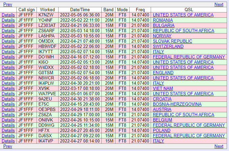Viewport: 229px width, 151px height.
Task: Open FEDERAL REPUBLIC OF GERMANY link for DO1MH
Action: pyautogui.click(x=189, y=57)
